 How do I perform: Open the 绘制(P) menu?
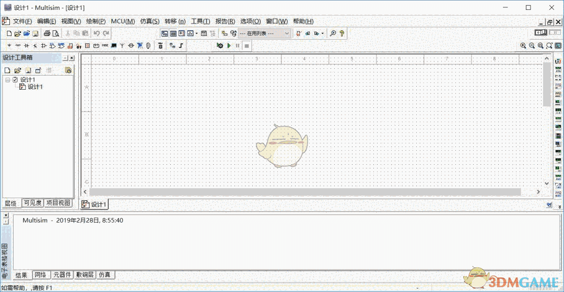(96, 21)
